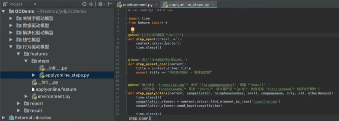Click the Project view icon beside the Project label
339x121 pixels.
click(x=5, y=4)
